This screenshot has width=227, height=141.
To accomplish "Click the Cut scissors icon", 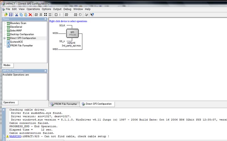I will (x=16, y=15).
